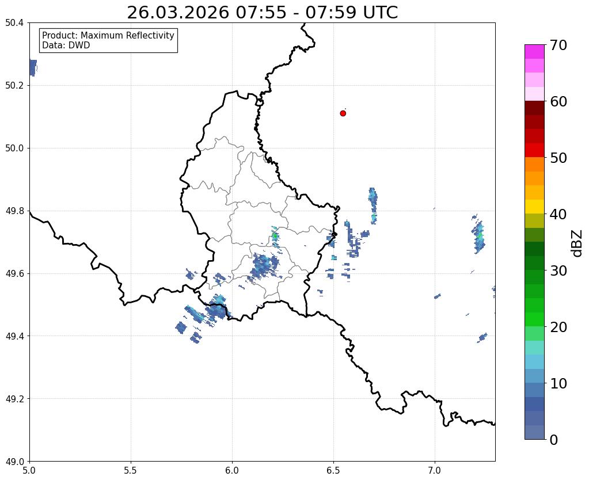Click the colorbar tick label "40"
Screen dimensions: 589x480
(558, 214)
